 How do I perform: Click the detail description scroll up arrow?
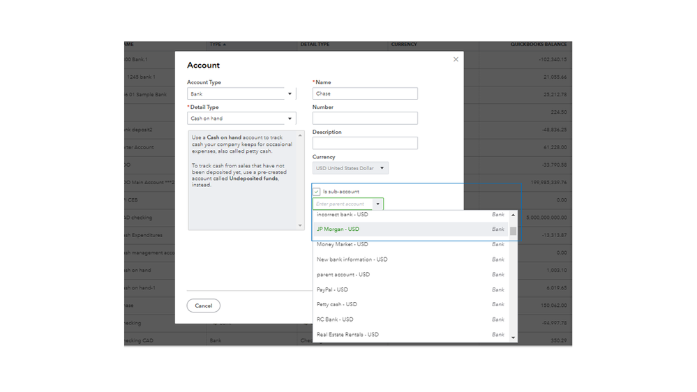pos(300,135)
